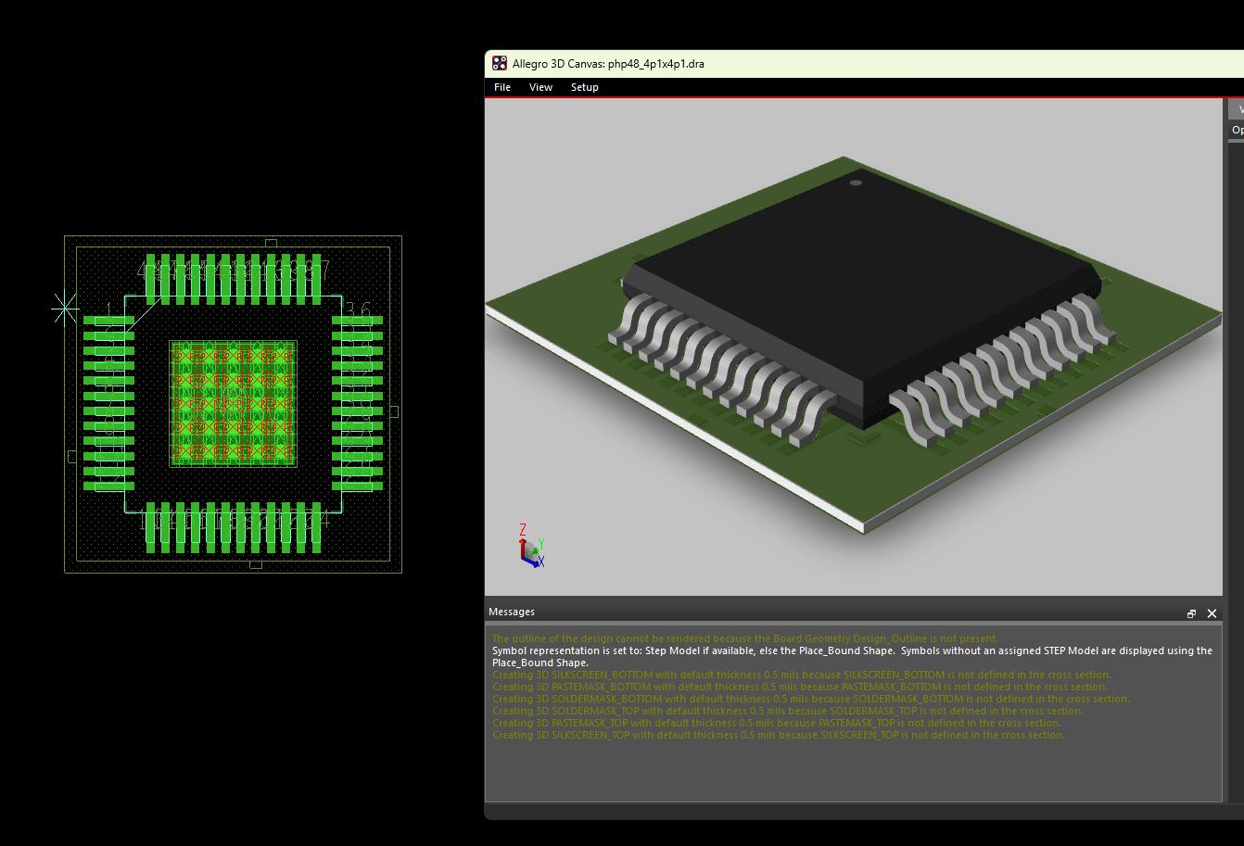Undock the Messages panel with the float icon
1244x846 pixels.
1191,613
